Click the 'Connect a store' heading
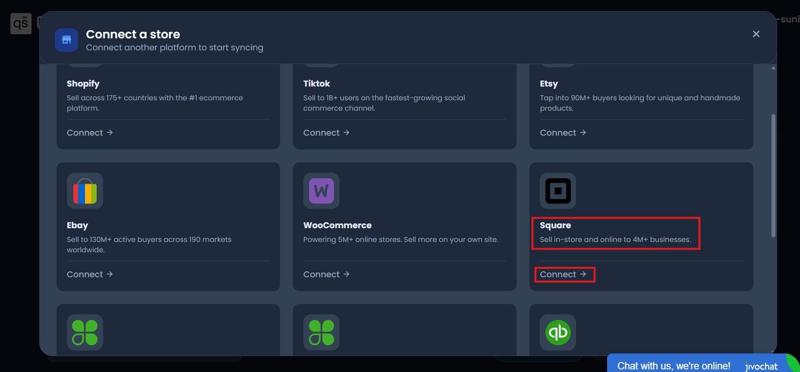This screenshot has height=372, width=800. [x=133, y=34]
